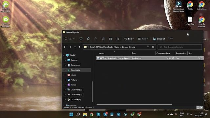The image size is (210, 118).
Task: Open the finish Chrome shortcut on desktop
Action: click(190, 6)
